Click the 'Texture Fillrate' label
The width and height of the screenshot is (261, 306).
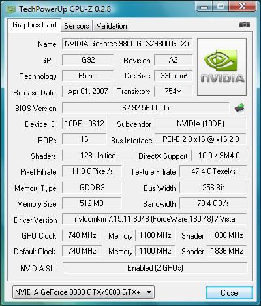click(153, 172)
